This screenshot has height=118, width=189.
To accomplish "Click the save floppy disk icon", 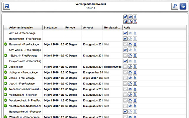I will tap(6, 6).
